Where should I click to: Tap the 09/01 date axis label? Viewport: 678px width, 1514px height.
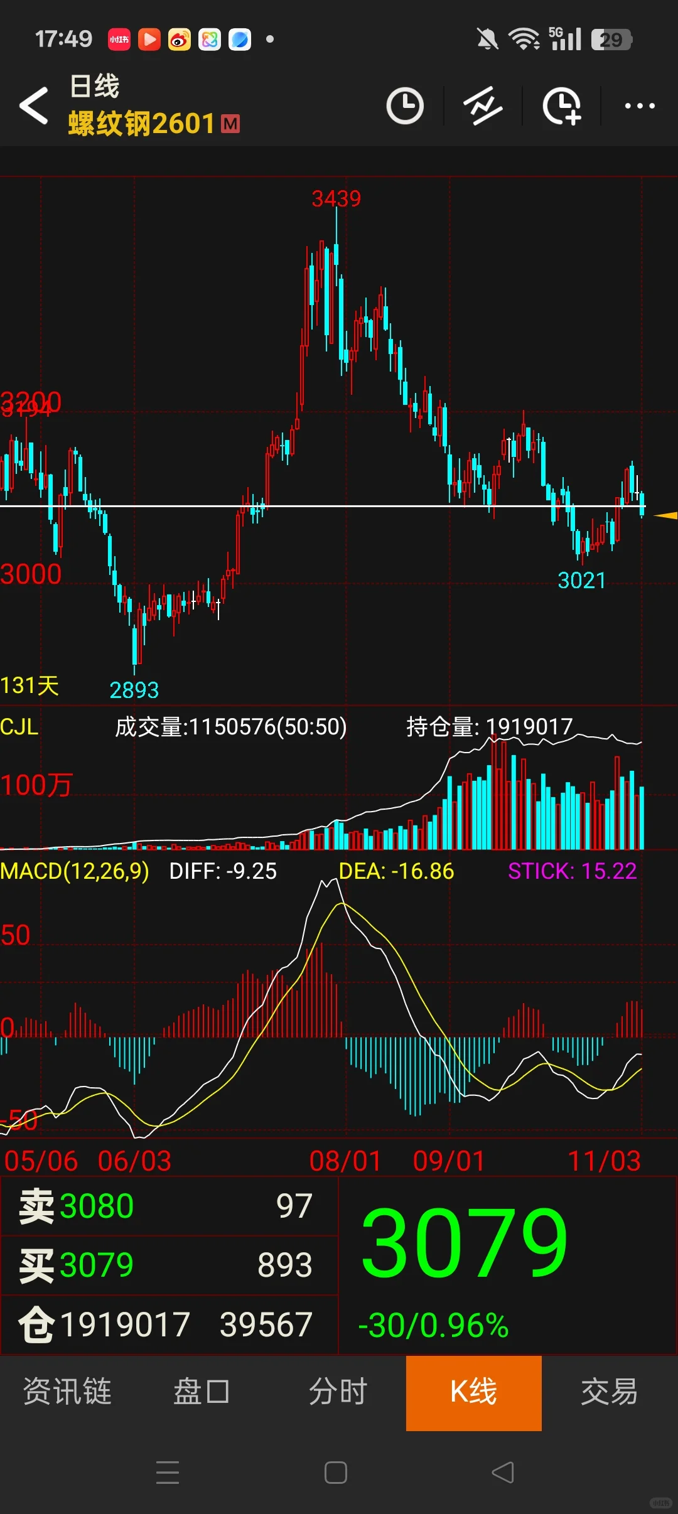tap(449, 1161)
